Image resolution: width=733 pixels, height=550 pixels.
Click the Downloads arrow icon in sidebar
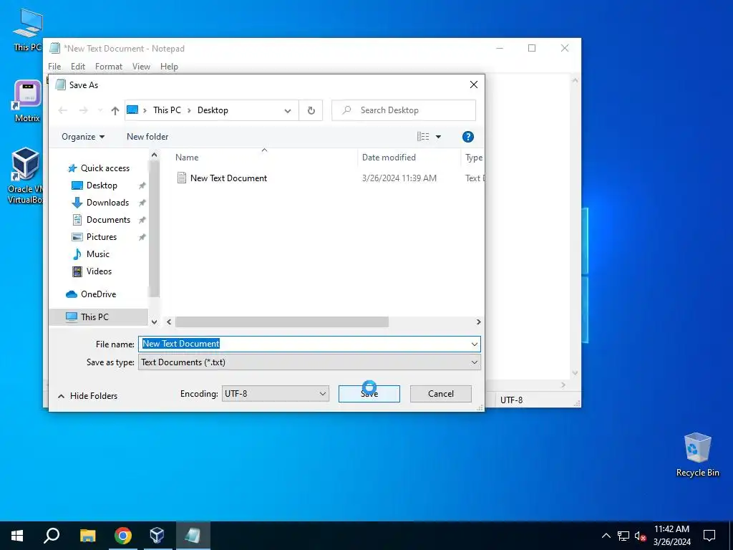[77, 203]
